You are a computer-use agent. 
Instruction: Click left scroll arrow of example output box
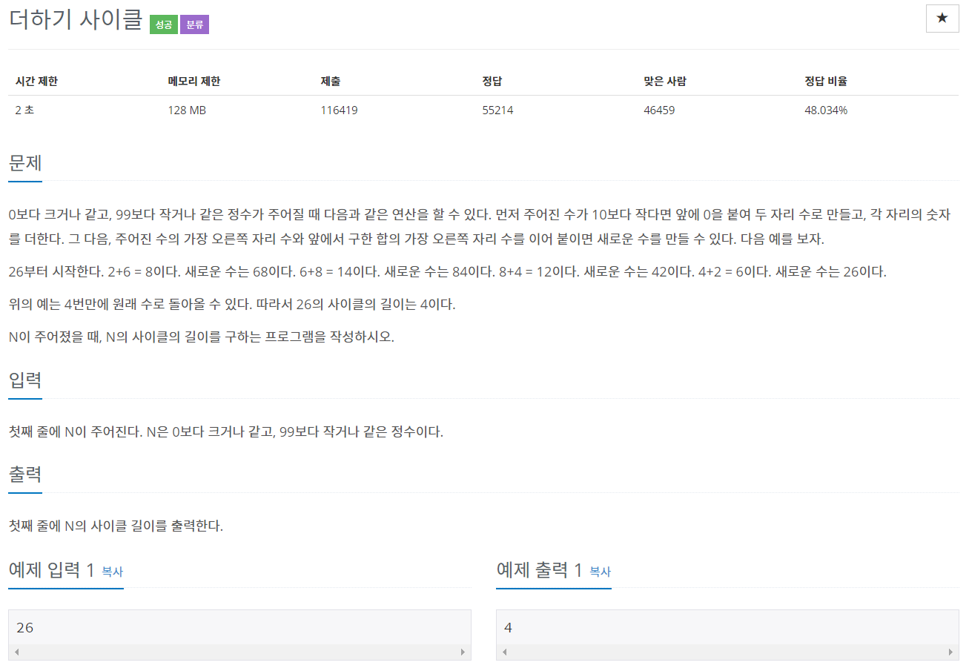[504, 652]
